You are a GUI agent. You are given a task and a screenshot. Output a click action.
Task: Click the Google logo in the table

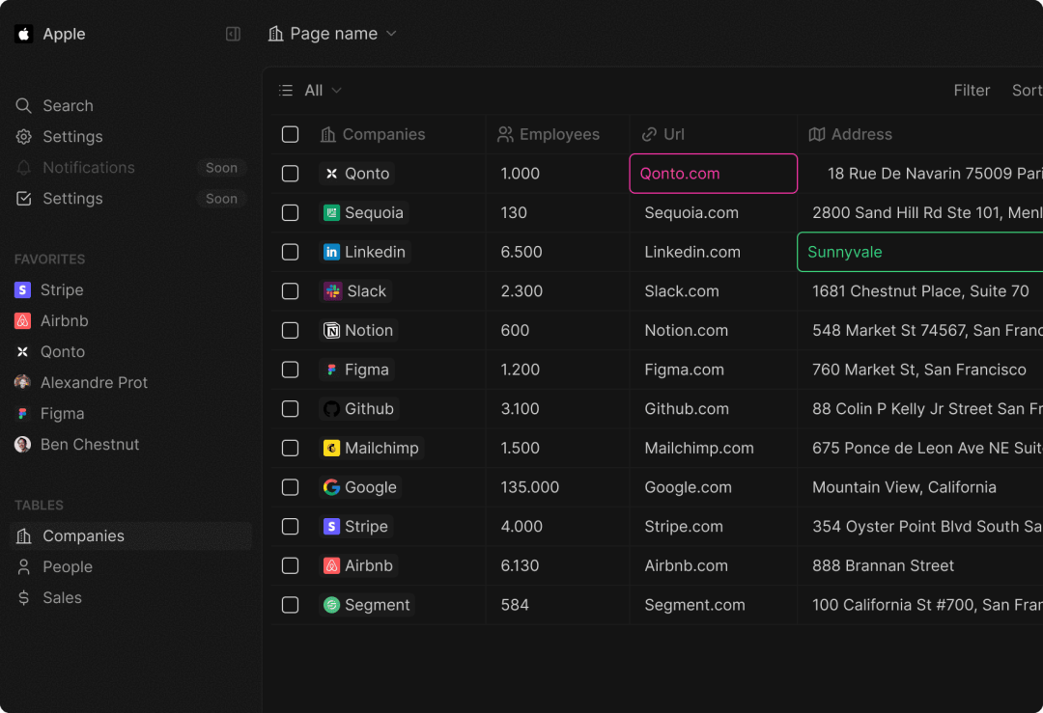(331, 487)
